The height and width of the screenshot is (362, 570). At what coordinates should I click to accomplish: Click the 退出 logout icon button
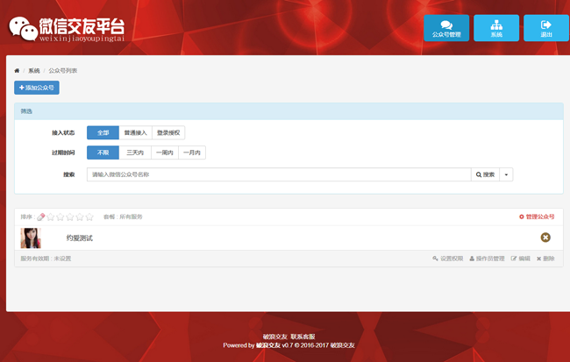(x=546, y=28)
